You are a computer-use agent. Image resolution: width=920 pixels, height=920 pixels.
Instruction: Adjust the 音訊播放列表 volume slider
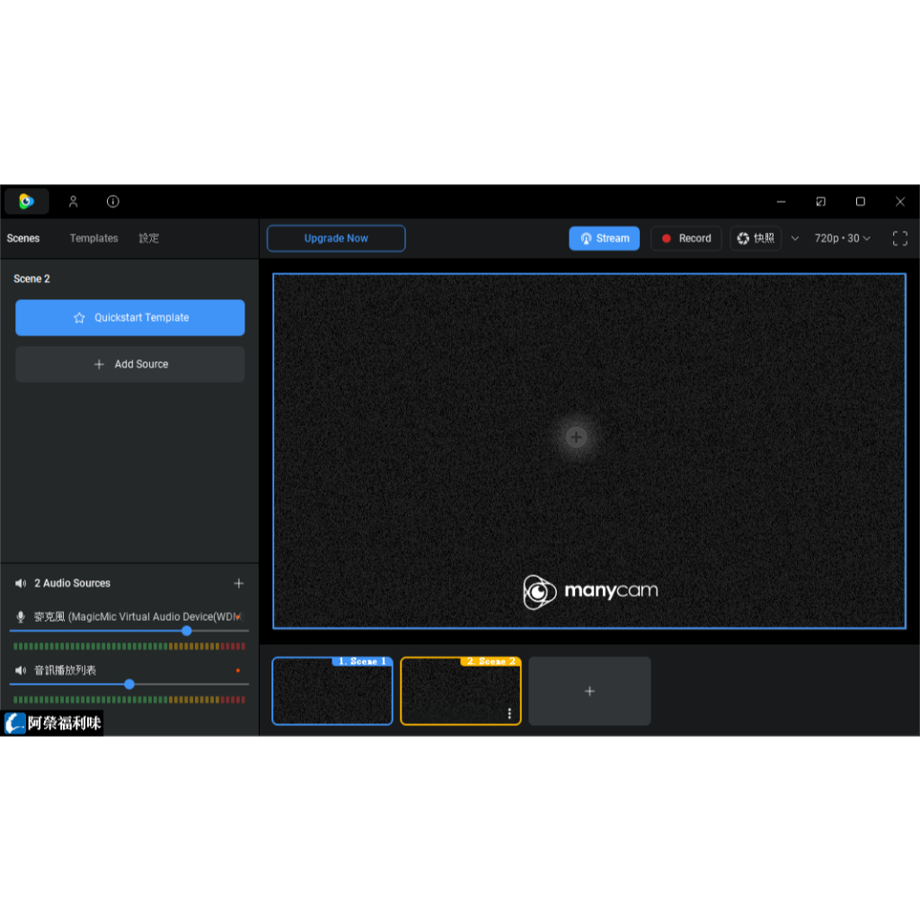[129, 684]
